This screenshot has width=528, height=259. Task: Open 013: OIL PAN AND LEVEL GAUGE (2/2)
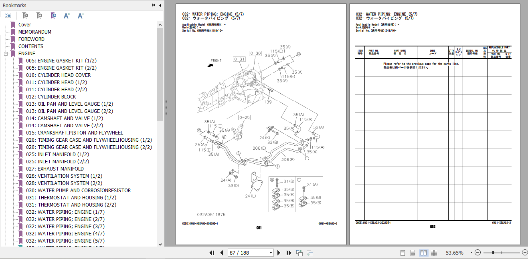click(x=70, y=111)
